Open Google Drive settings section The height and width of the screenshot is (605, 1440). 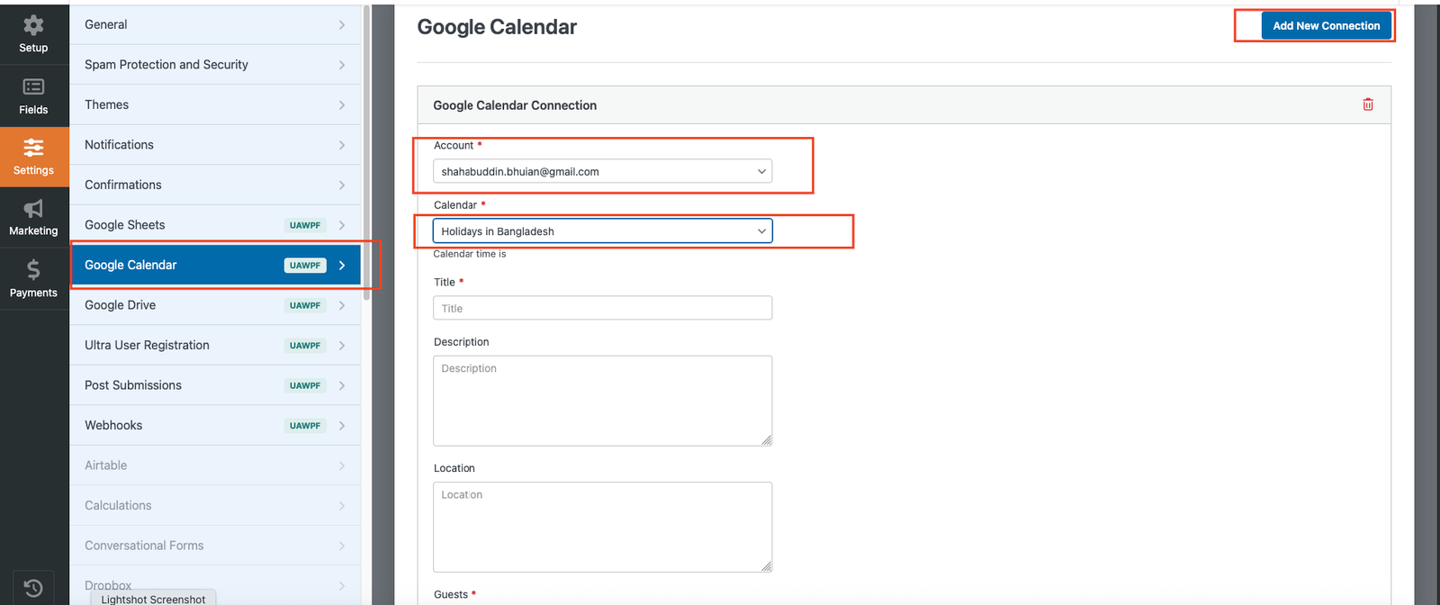(x=215, y=305)
